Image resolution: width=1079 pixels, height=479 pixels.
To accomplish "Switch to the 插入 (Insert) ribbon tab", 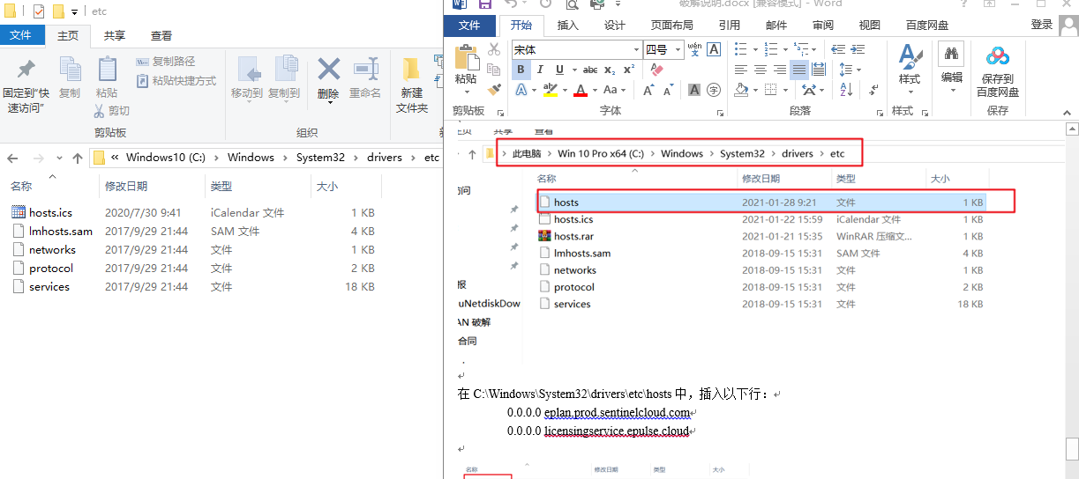I will 568,26.
